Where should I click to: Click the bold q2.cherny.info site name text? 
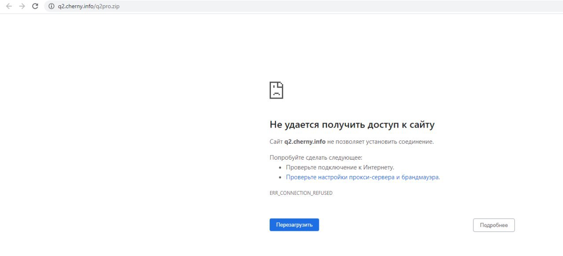(305, 142)
